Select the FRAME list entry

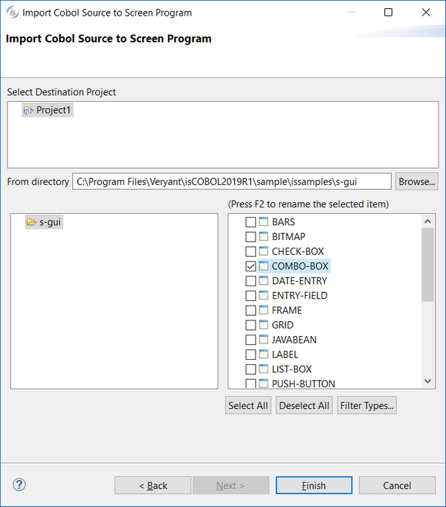pos(287,311)
